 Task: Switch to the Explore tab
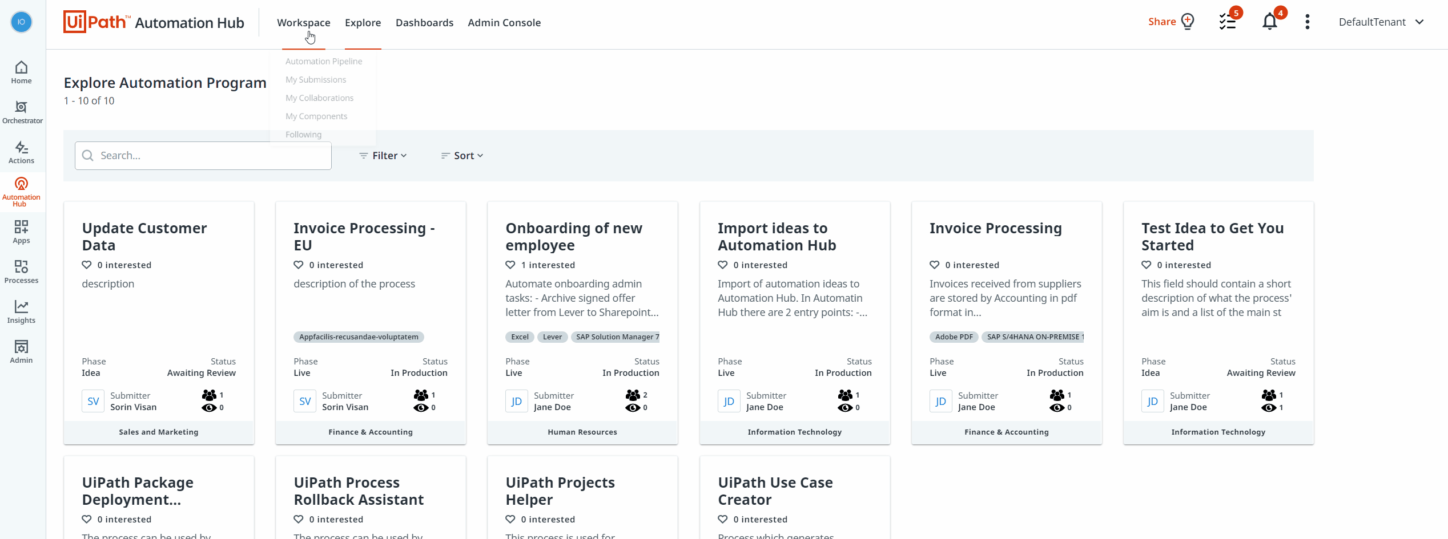click(363, 22)
